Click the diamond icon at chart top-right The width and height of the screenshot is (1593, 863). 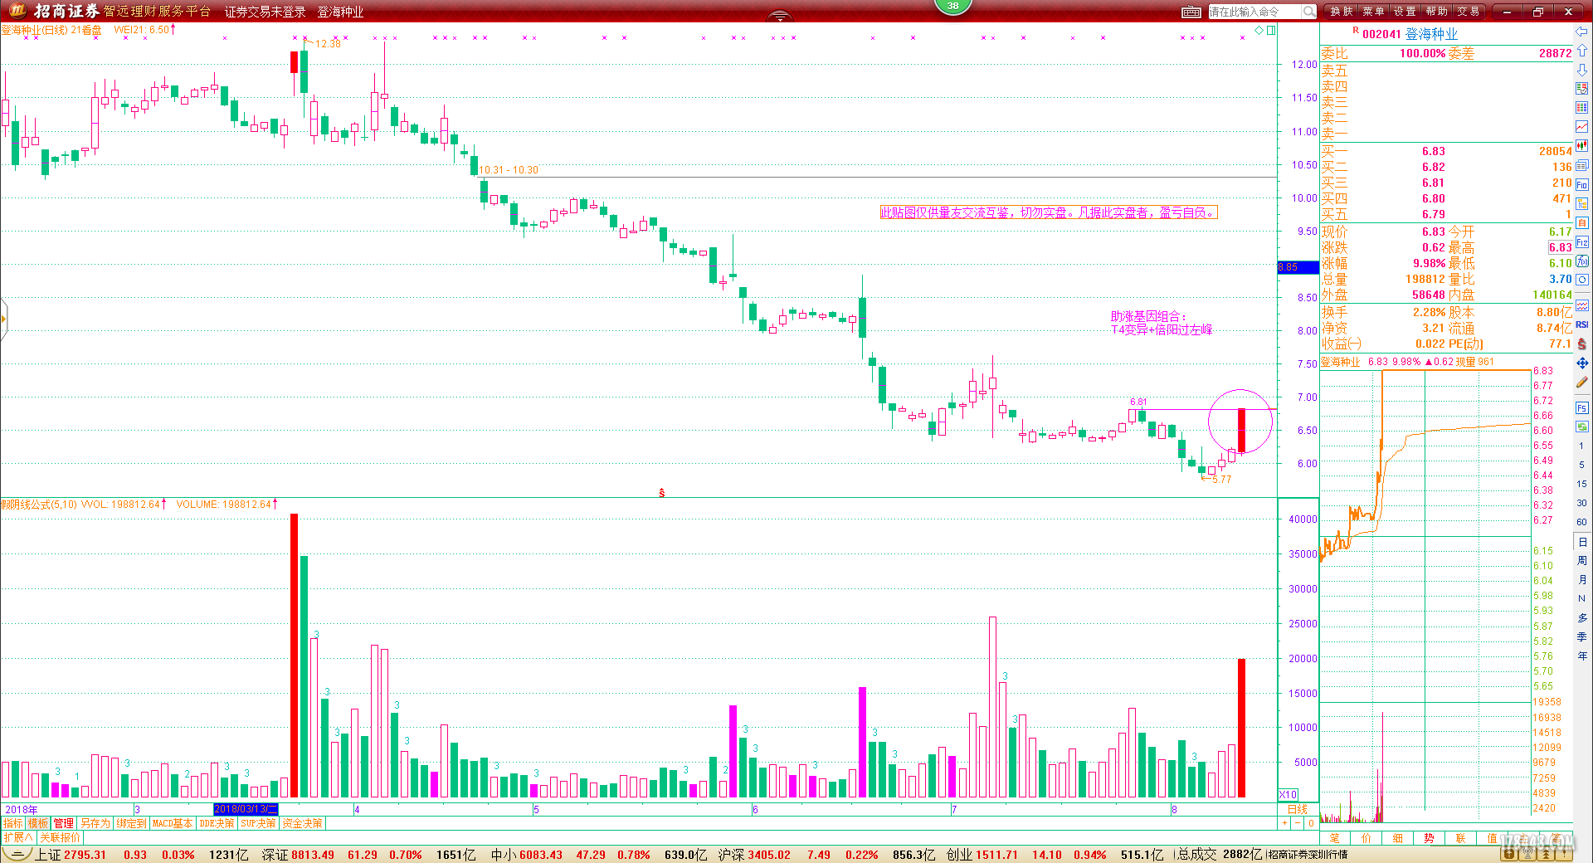click(x=1259, y=30)
